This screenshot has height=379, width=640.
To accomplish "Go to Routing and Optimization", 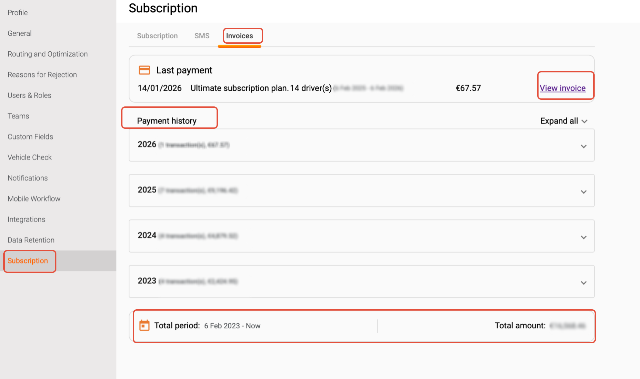I will pyautogui.click(x=48, y=54).
